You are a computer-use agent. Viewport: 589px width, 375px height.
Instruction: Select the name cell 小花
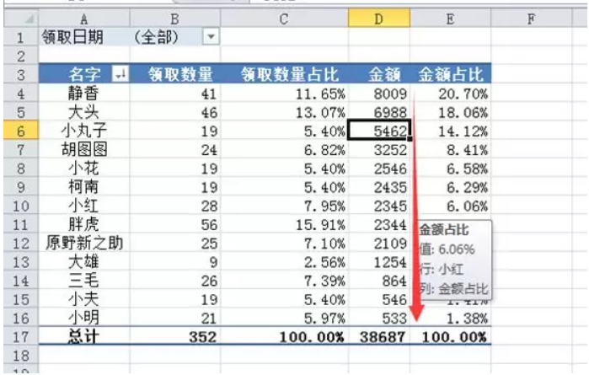click(x=84, y=169)
